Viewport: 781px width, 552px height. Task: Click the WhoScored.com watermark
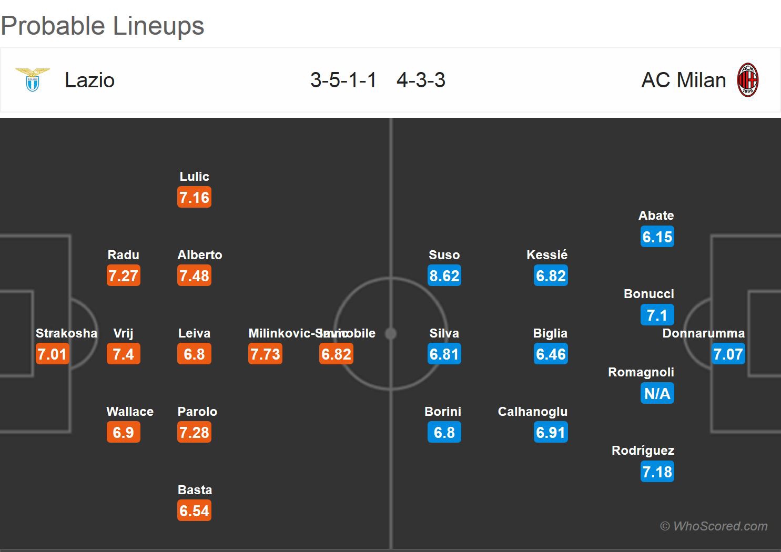coord(714,526)
